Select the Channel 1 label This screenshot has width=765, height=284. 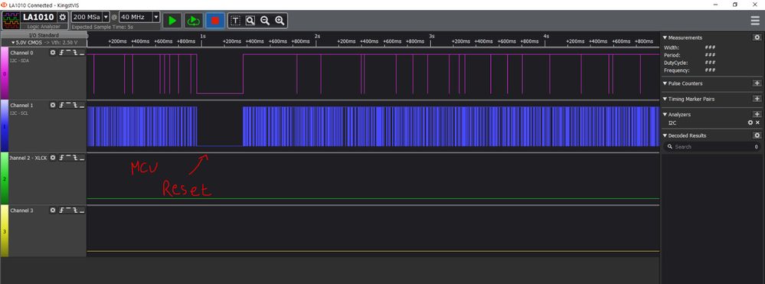22,105
